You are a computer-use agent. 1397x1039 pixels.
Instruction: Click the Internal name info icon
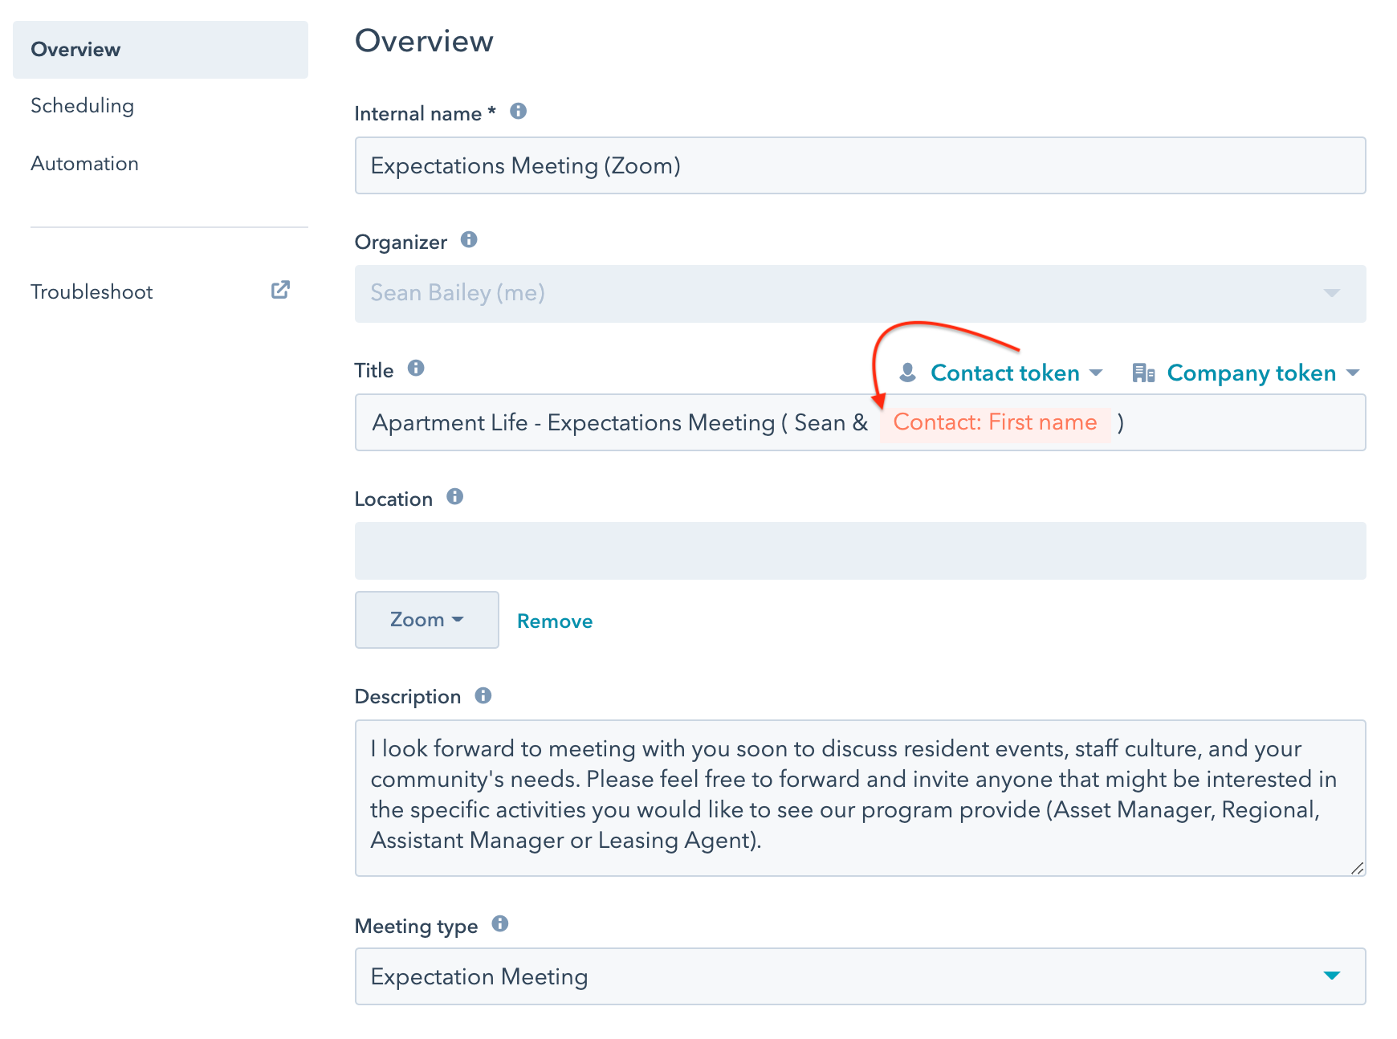click(519, 112)
